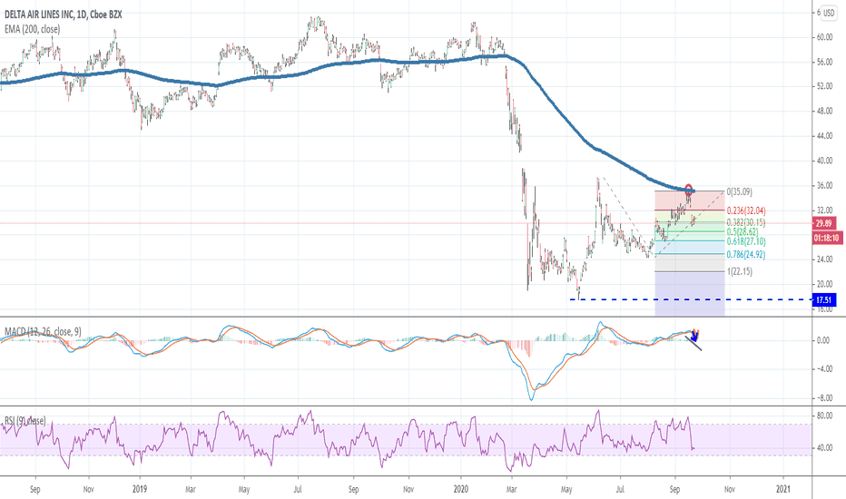Click the MACD axis -8.00 value

click(823, 398)
